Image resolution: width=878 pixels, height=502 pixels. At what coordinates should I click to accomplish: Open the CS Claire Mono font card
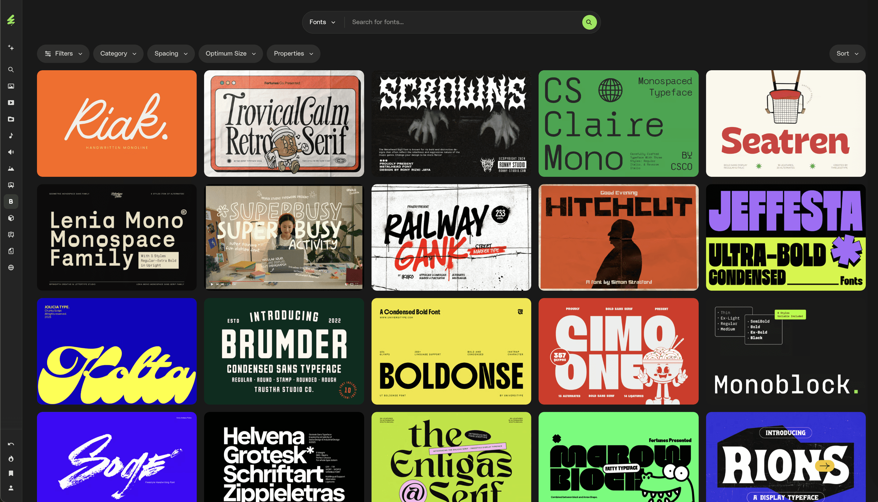tap(618, 123)
